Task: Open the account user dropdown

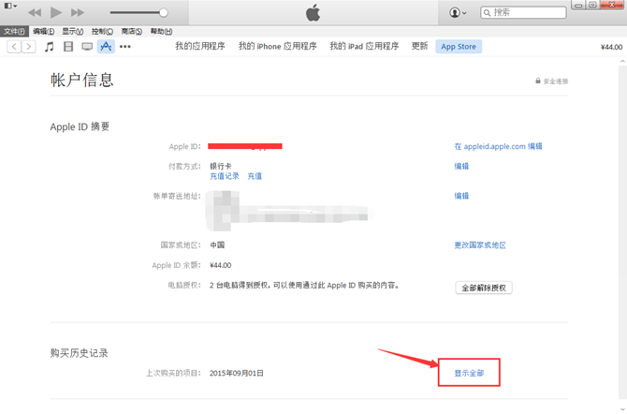Action: click(458, 12)
